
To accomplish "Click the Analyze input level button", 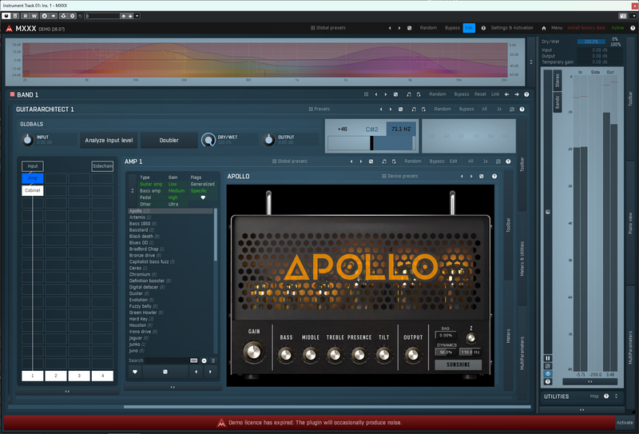I will coord(109,141).
